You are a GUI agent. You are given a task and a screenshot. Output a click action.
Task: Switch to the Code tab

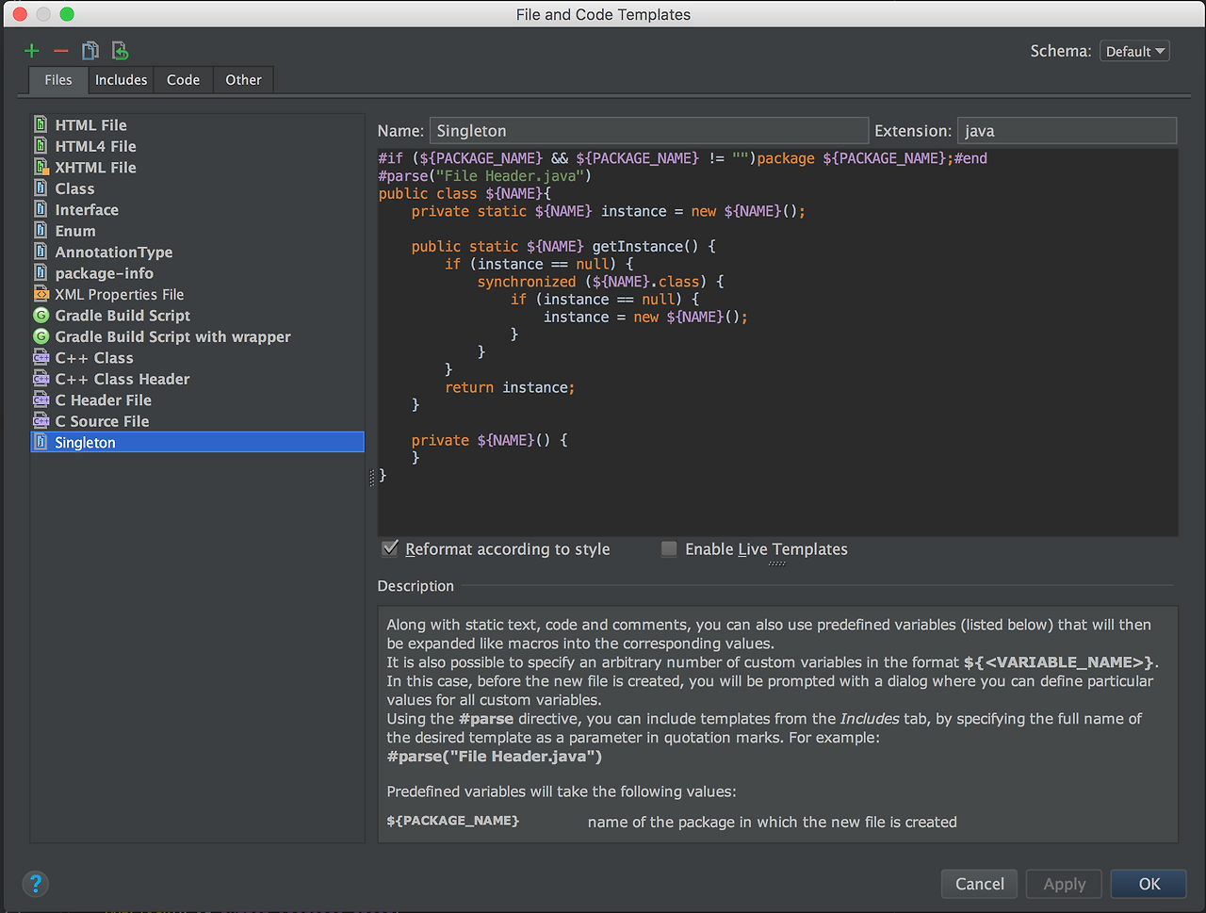pyautogui.click(x=183, y=80)
